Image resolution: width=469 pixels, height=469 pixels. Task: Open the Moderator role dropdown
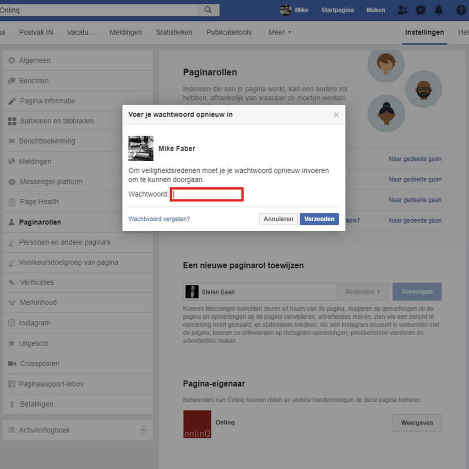coord(363,292)
